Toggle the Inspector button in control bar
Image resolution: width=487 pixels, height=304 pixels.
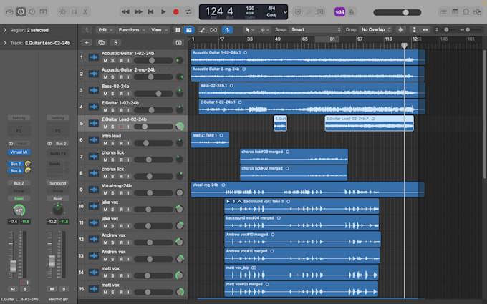(21, 11)
